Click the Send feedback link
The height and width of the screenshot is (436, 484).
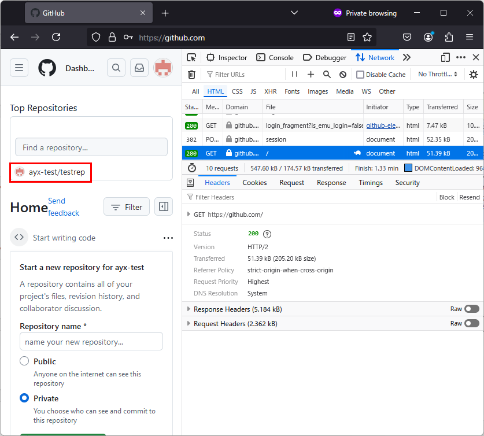(64, 207)
